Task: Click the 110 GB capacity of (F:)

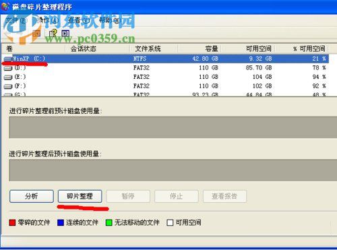Action: click(209, 86)
